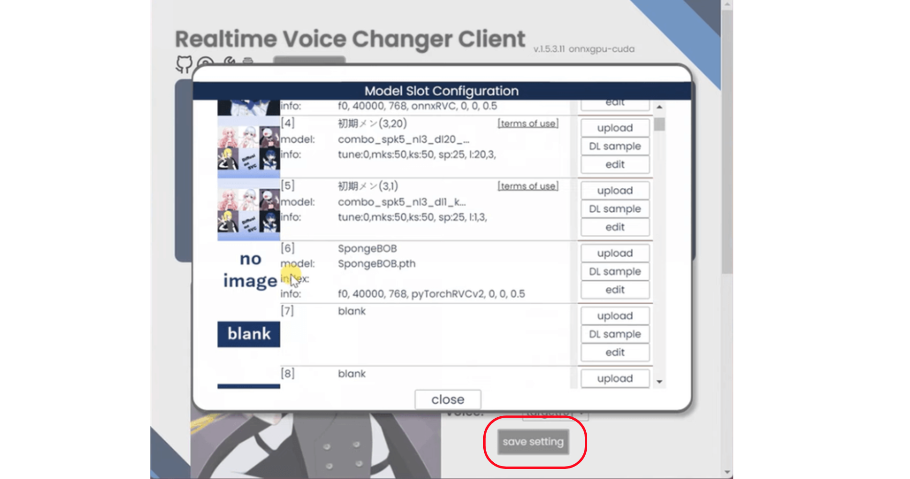
Task: Click upload for the SpongeBOB slot
Action: click(614, 253)
